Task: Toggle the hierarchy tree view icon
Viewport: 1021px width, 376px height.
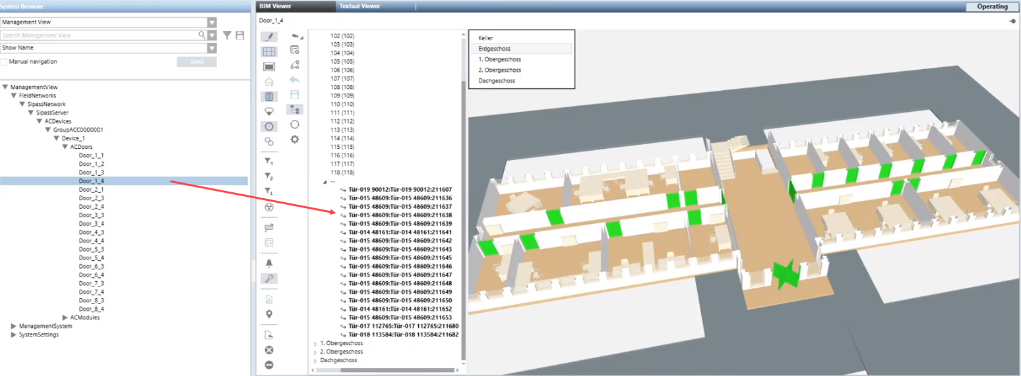Action: point(295,109)
